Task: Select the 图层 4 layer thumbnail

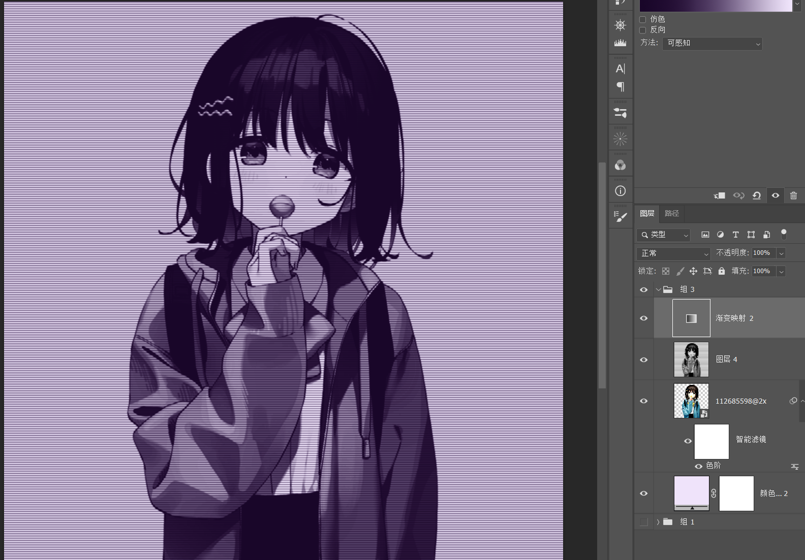Action: (x=691, y=359)
